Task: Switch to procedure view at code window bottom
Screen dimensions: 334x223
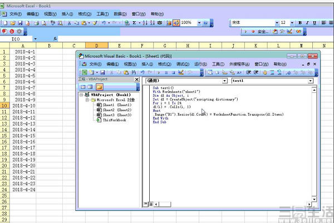Action: tap(146, 204)
